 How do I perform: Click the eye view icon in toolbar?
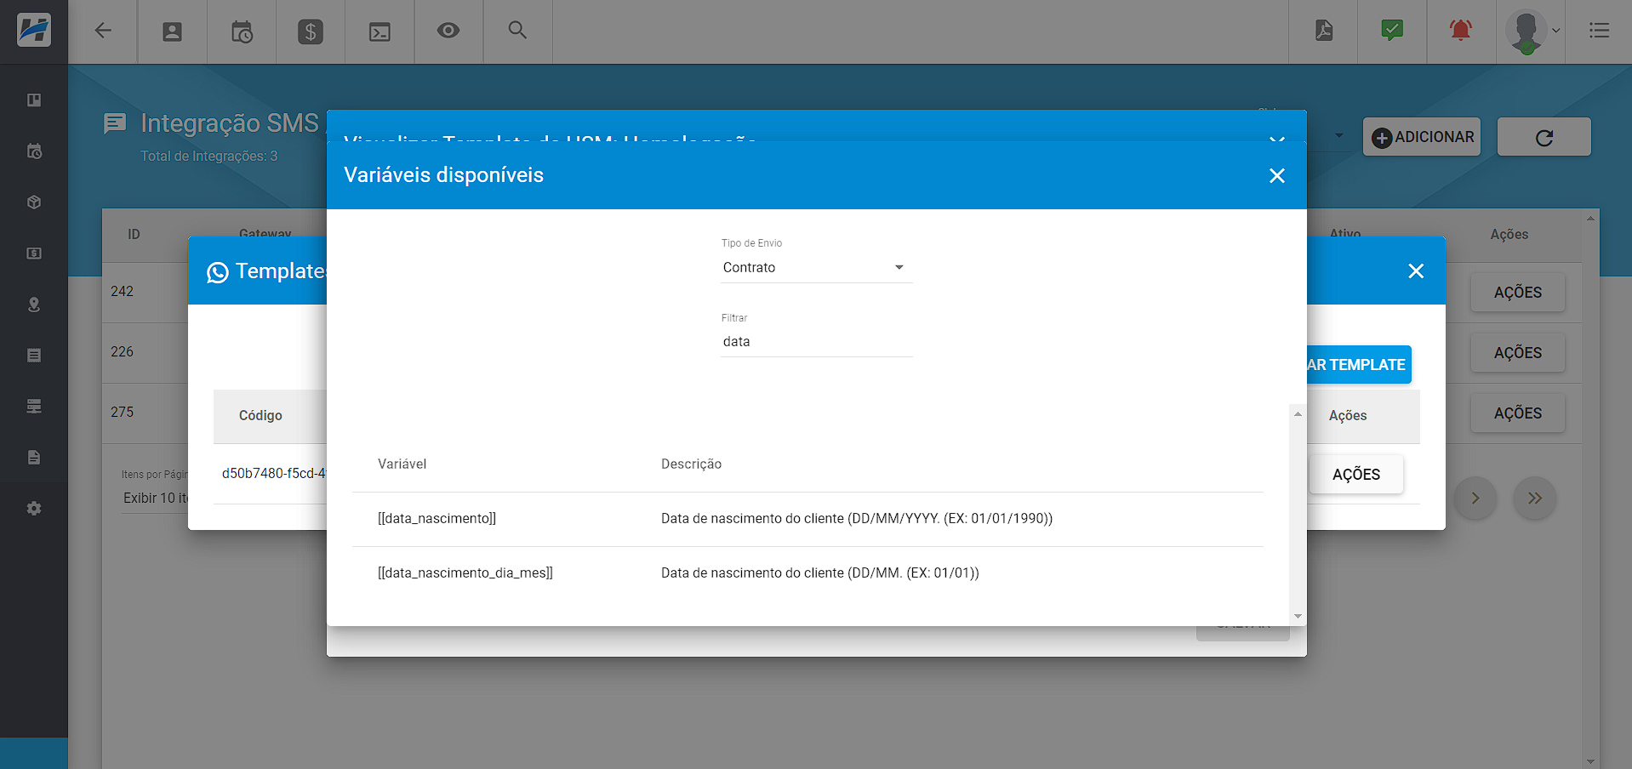coord(448,31)
